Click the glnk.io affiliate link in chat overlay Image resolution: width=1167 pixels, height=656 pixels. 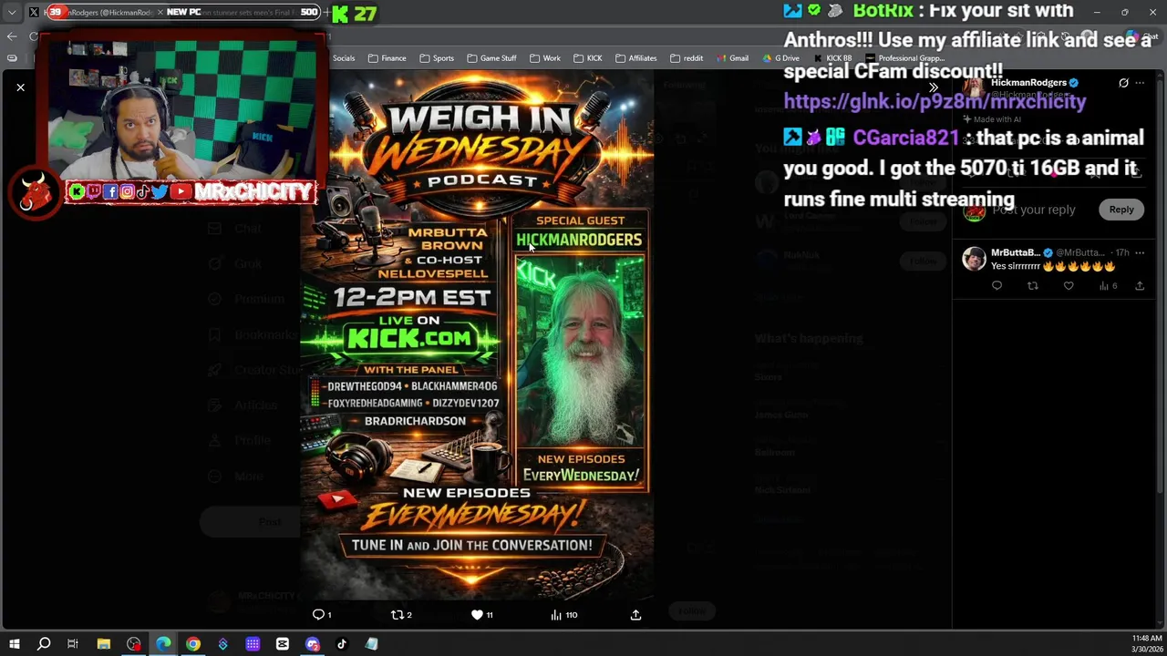click(x=935, y=101)
